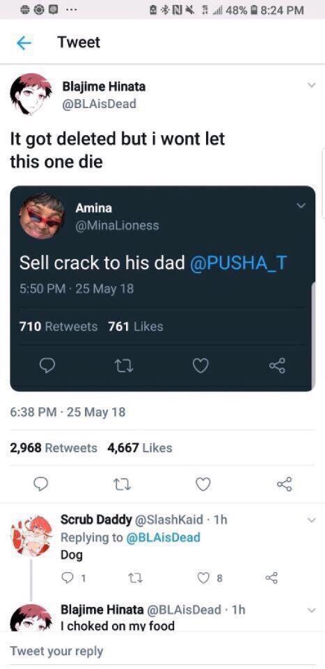Retweet Scrub Daddy's "Dog" reply
Image resolution: width=325 pixels, height=669 pixels.
coord(138,578)
